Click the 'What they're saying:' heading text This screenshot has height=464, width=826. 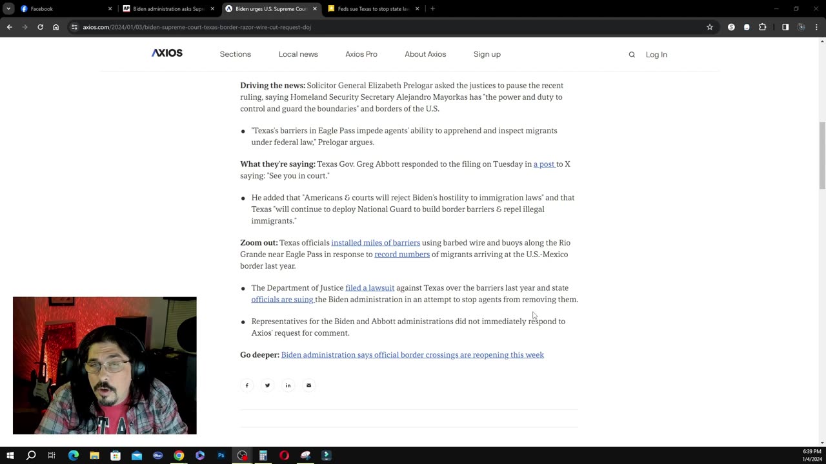click(x=278, y=164)
